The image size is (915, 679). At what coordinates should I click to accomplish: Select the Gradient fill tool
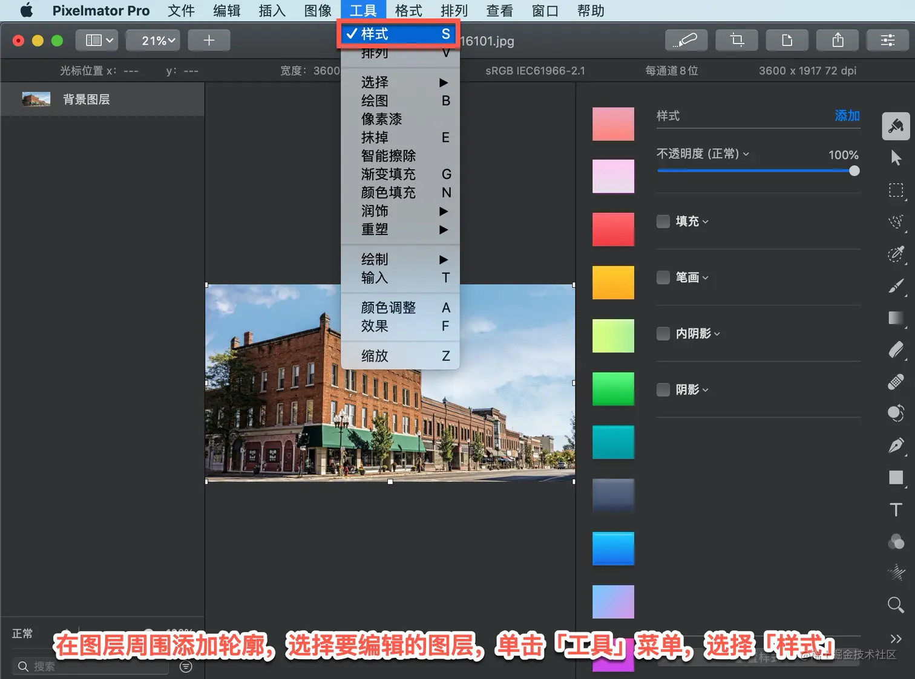[x=896, y=318]
